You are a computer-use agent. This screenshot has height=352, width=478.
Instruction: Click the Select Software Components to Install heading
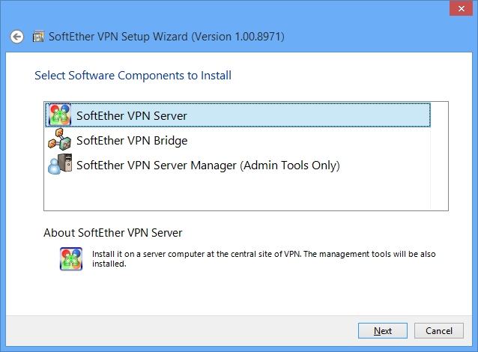133,76
